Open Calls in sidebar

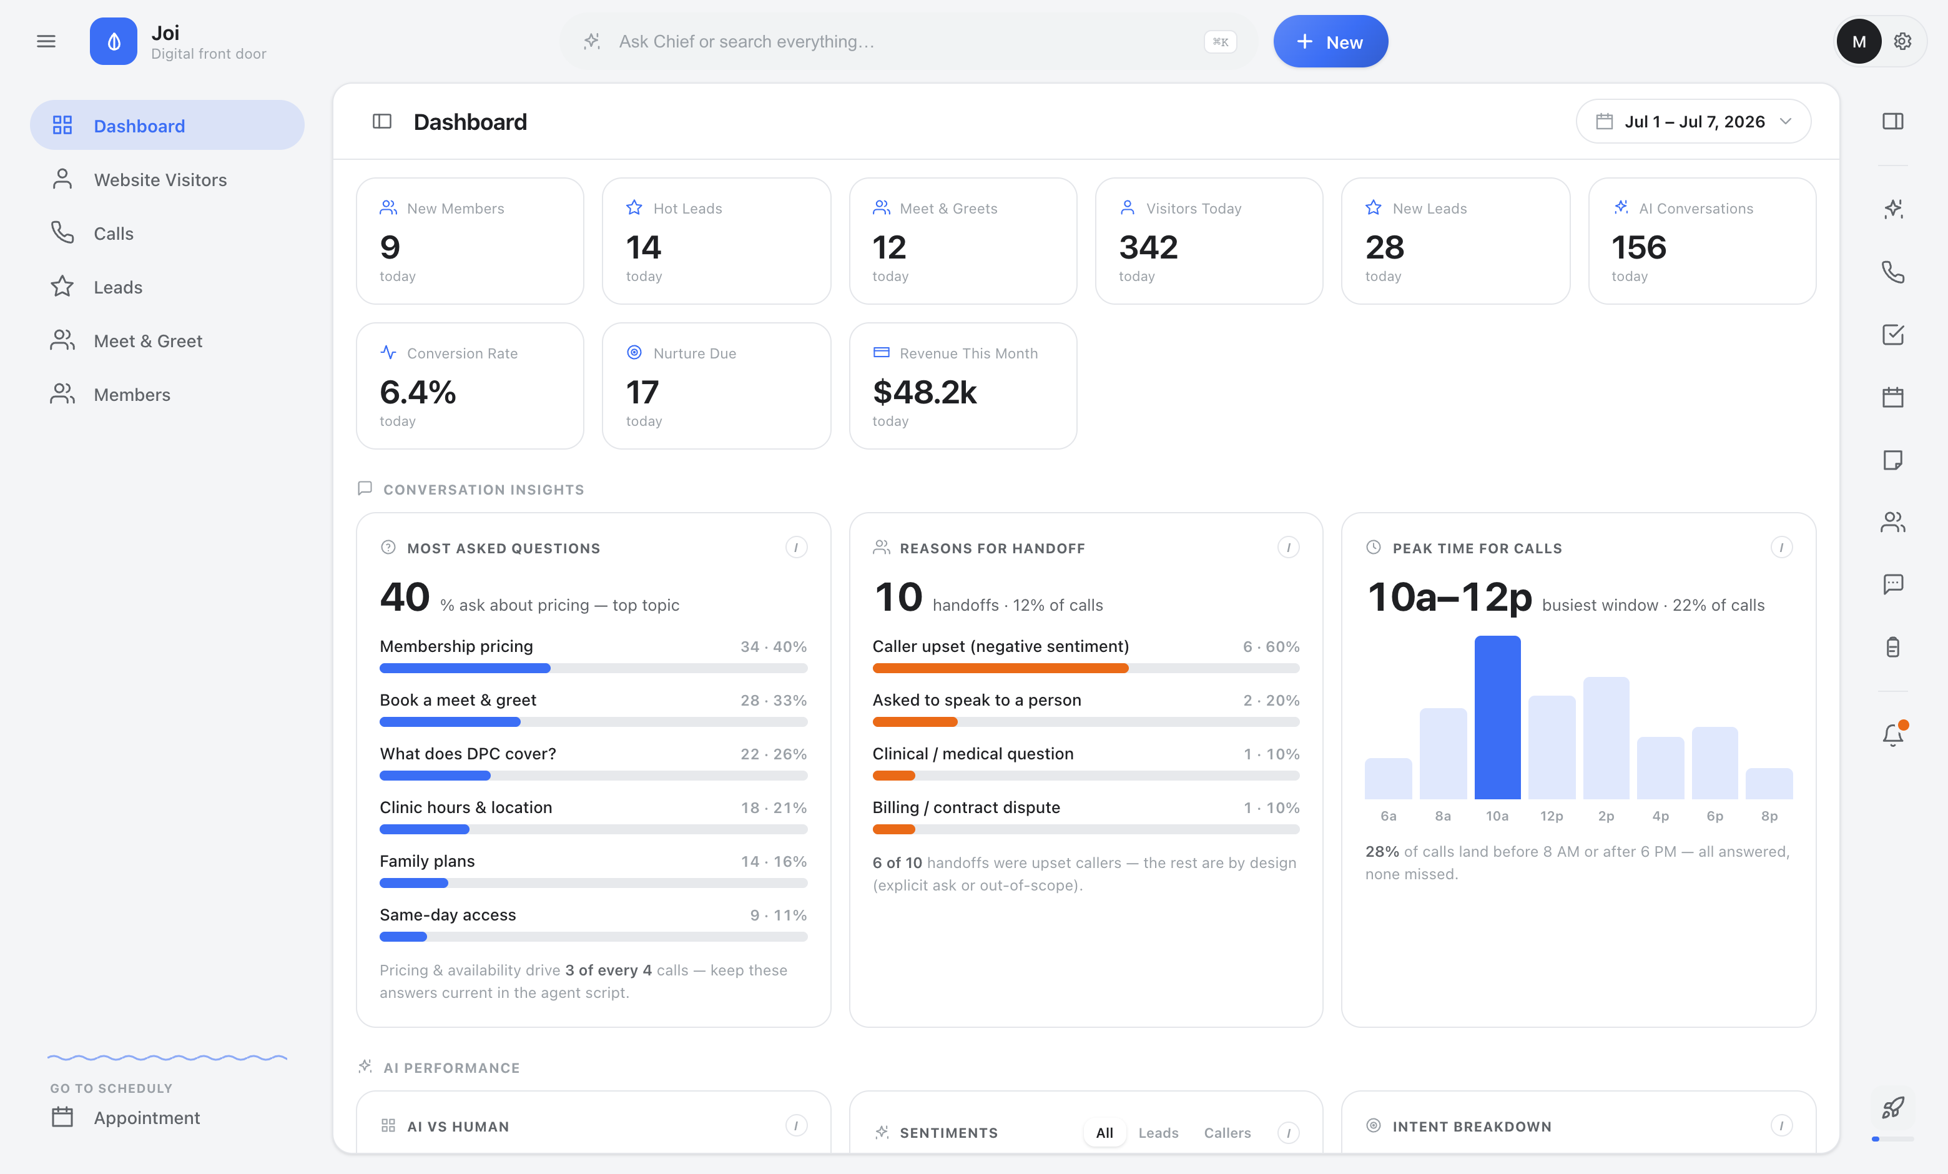167,233
